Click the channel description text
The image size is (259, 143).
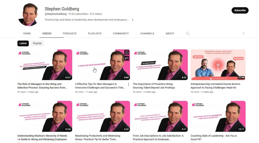[x=87, y=20]
